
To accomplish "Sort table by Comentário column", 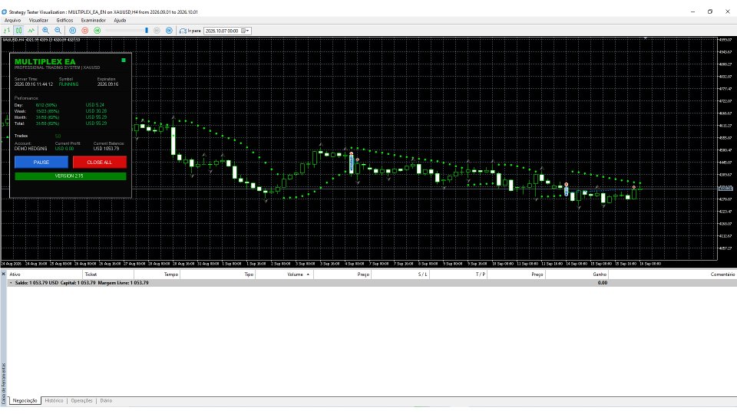I will (673, 274).
